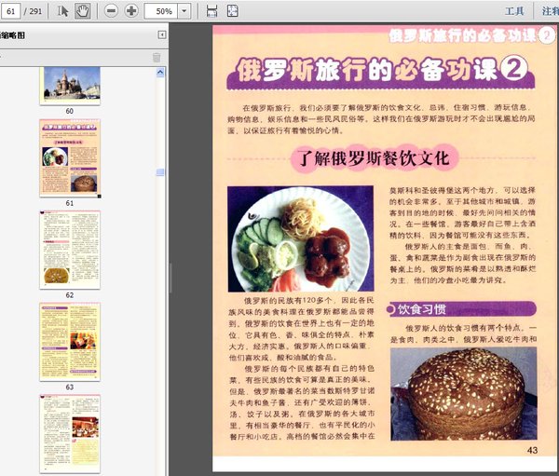Image resolution: width=559 pixels, height=476 pixels.
Task: Zoom in with the plus button
Action: (x=131, y=10)
